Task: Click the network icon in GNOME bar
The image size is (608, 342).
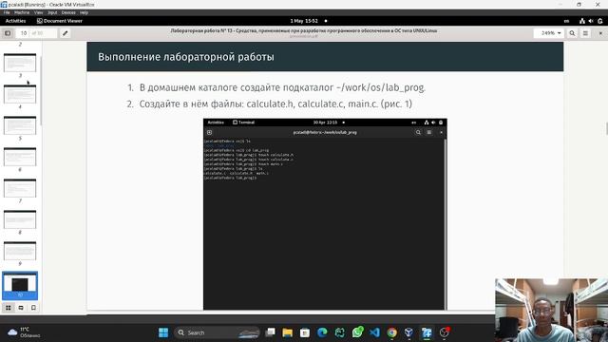Action: coord(581,21)
